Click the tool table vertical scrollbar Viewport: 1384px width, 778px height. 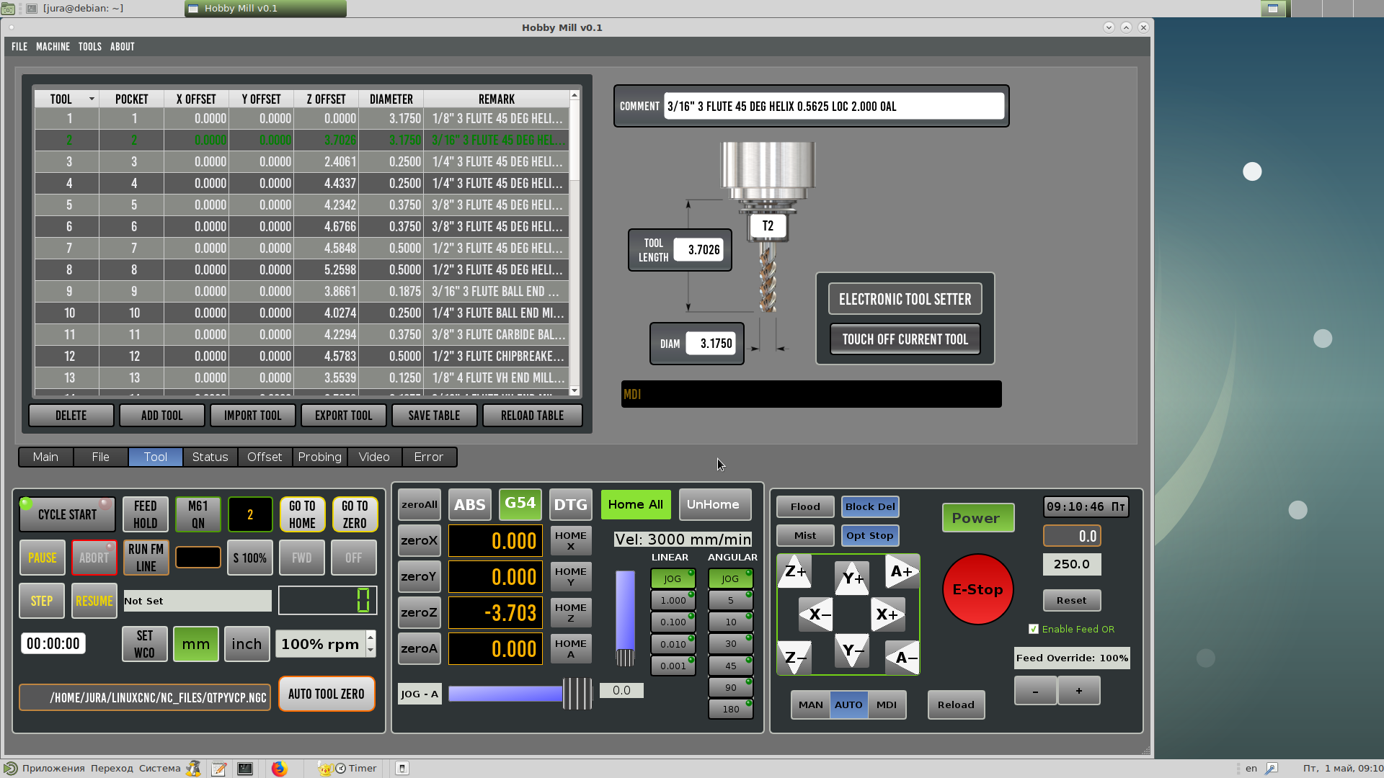point(575,243)
